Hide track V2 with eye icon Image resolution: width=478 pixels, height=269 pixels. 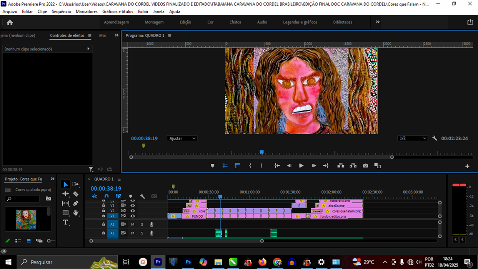click(x=133, y=211)
